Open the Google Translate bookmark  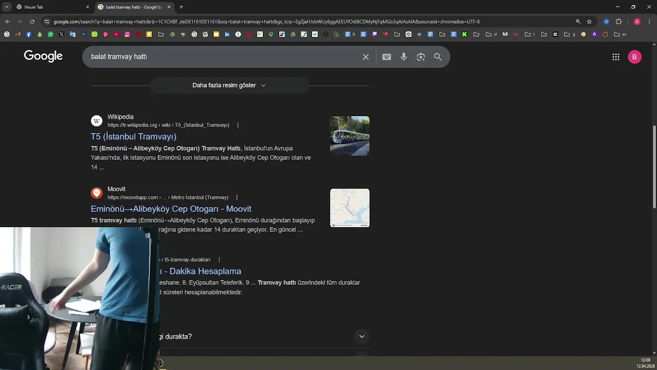coord(72,34)
